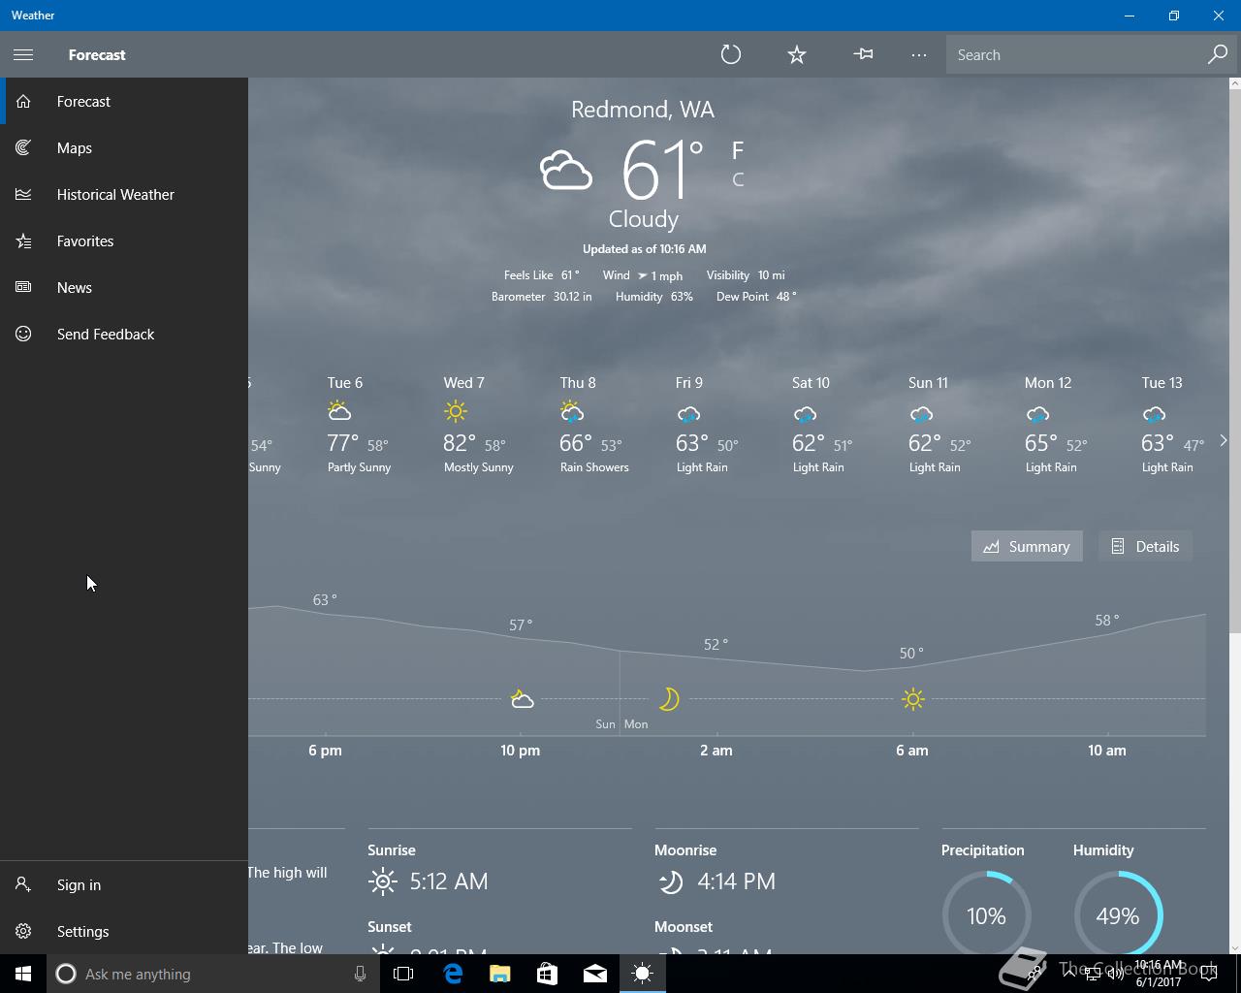Select the Wed 7 forecast day
Image resolution: width=1241 pixels, height=993 pixels.
point(480,425)
